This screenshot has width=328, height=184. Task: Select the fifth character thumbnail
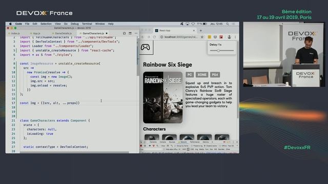point(222,137)
